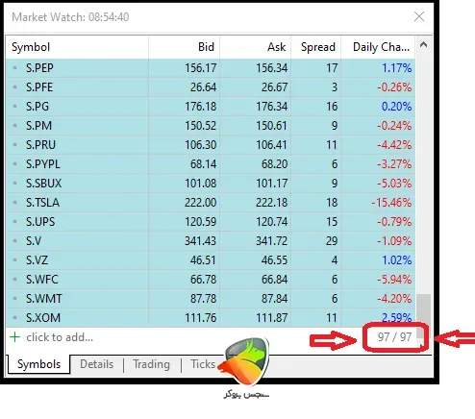Select the S.V symbol row
475x419 pixels.
(x=211, y=241)
